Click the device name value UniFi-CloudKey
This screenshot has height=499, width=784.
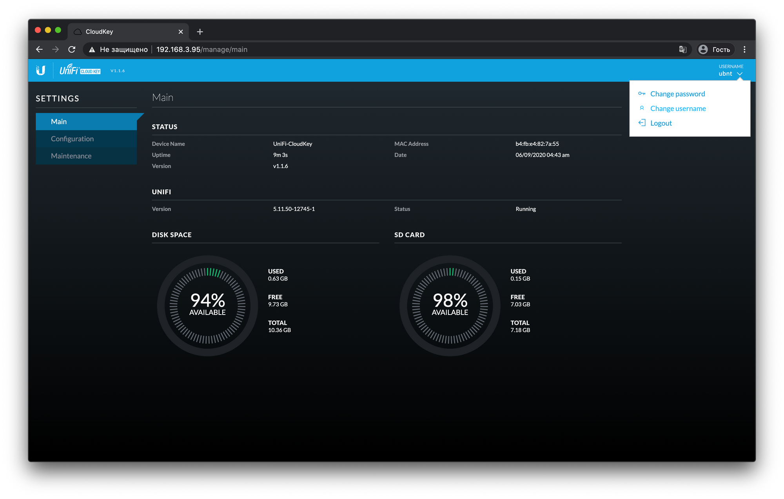(293, 144)
